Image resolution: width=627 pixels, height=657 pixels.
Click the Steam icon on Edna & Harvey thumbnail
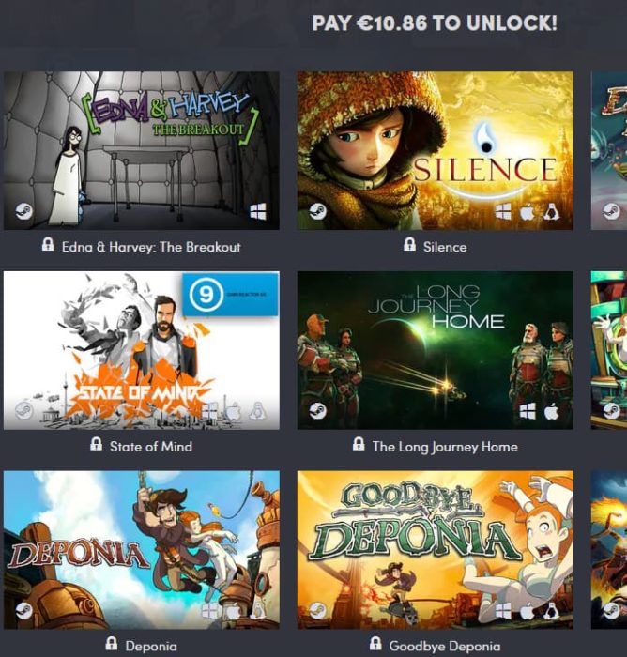pyautogui.click(x=23, y=211)
